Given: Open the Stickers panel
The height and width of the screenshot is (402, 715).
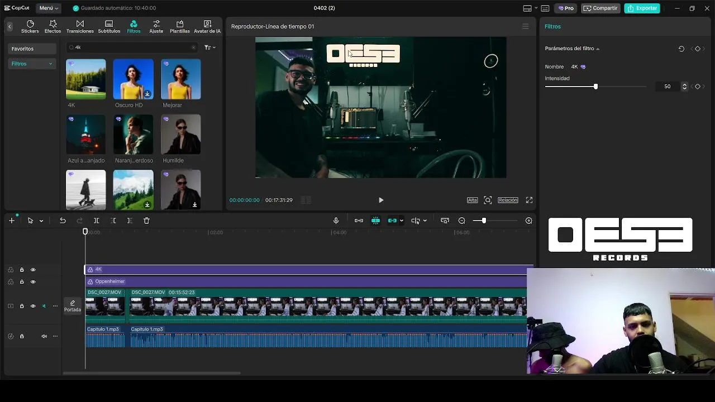Looking at the screenshot, I should [30, 26].
